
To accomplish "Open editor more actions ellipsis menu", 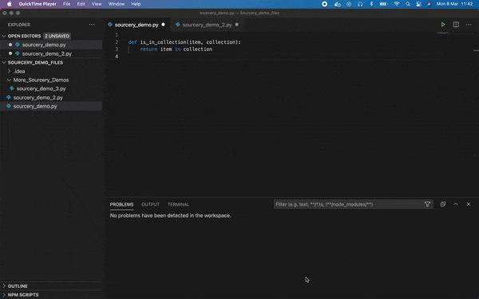I will (469, 25).
